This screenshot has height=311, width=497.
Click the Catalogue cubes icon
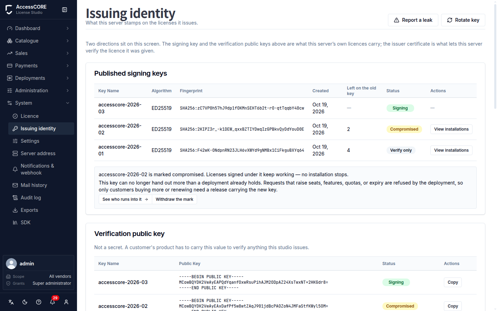(x=10, y=41)
